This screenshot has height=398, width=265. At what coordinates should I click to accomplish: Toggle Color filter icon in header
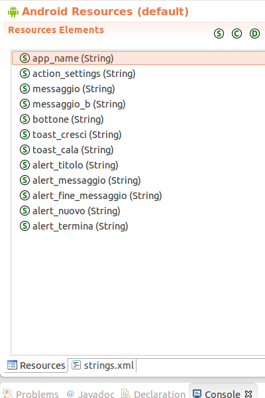click(237, 34)
